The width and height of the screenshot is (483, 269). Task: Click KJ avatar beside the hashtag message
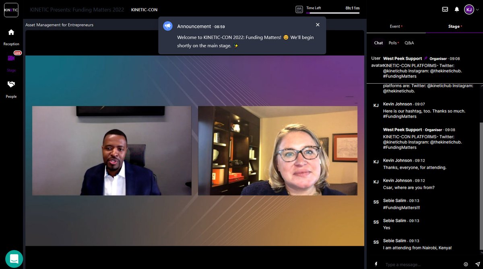376,105
